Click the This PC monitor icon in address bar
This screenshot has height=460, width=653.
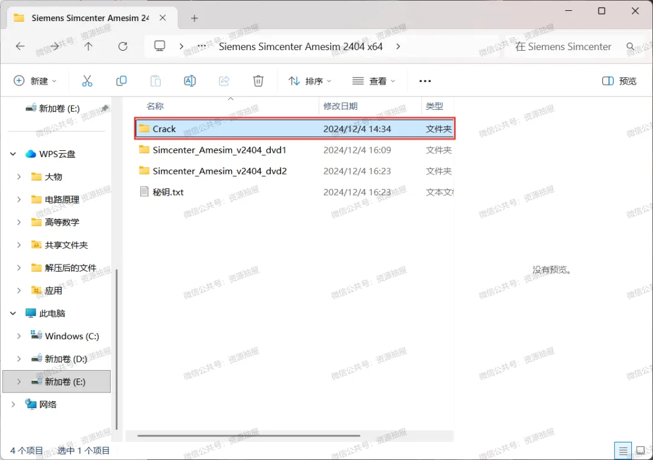click(x=160, y=46)
